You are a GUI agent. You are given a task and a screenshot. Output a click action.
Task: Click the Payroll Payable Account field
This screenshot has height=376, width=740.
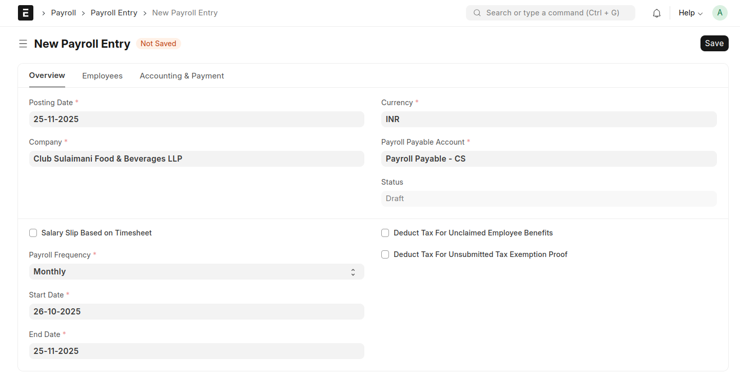point(549,159)
